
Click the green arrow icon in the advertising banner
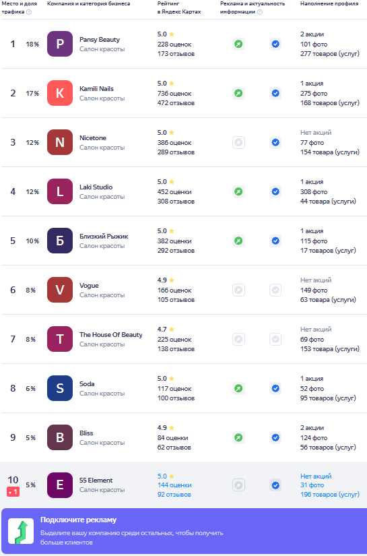pyautogui.click(x=21, y=531)
